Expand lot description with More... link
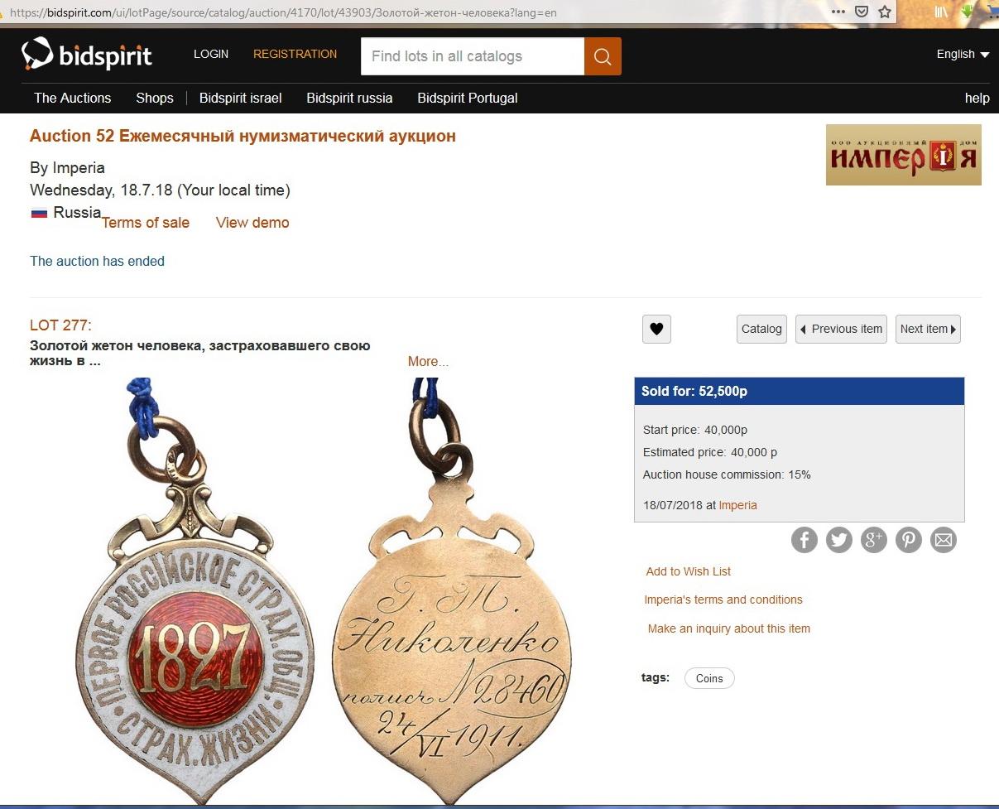This screenshot has width=999, height=809. (x=428, y=361)
